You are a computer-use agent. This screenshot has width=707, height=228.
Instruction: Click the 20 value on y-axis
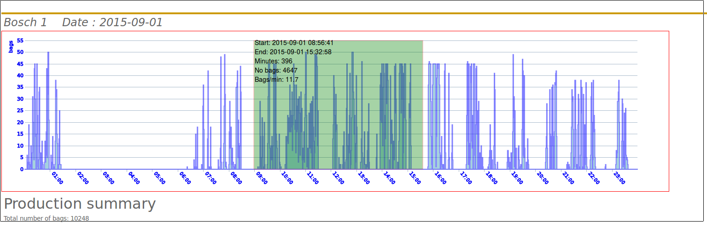pyautogui.click(x=20, y=122)
